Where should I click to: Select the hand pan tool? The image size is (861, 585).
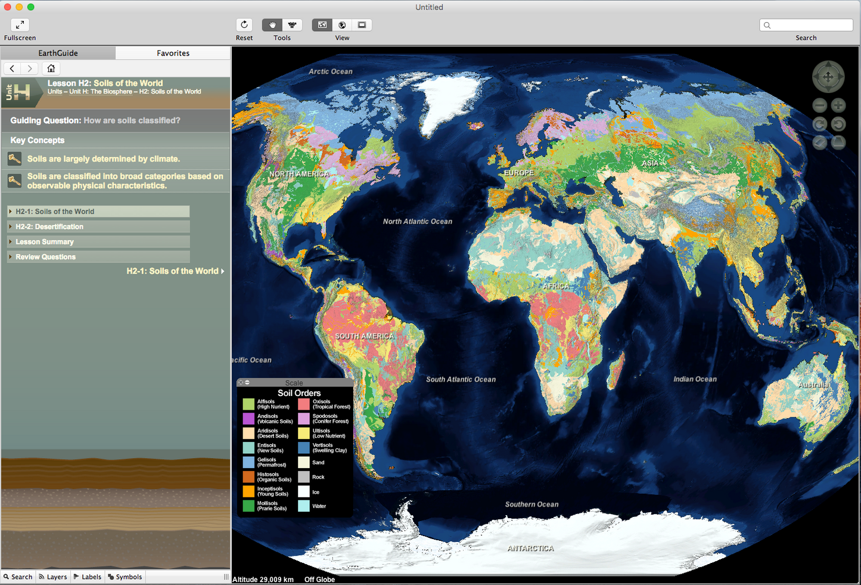(272, 25)
